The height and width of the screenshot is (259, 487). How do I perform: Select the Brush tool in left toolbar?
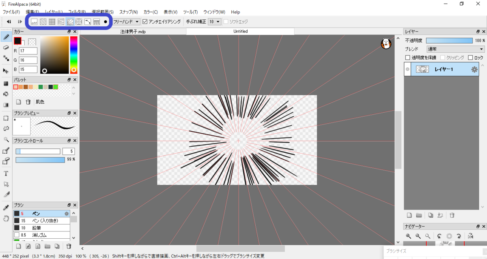click(6, 37)
